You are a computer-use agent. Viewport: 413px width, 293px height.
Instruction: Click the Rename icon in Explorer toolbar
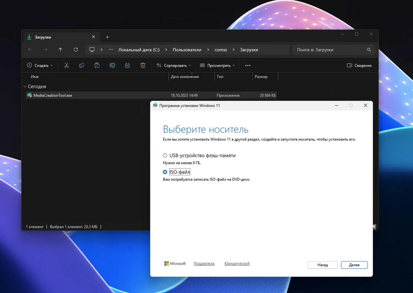112,66
